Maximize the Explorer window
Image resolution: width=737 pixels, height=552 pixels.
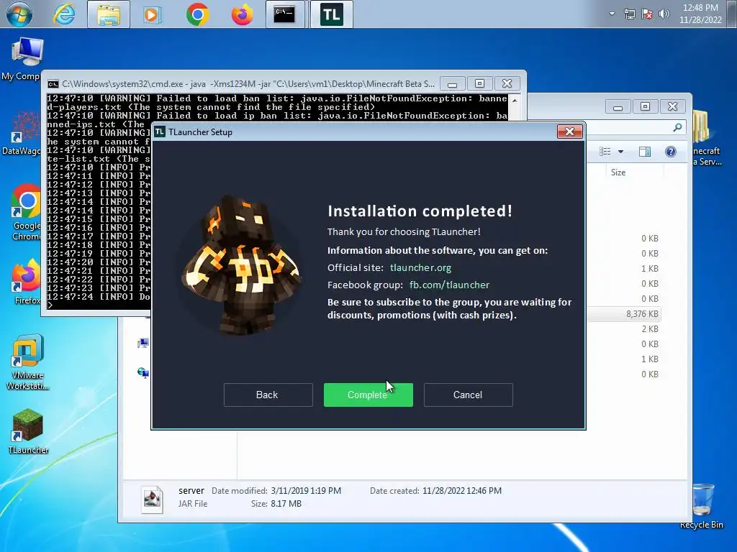[x=645, y=107]
